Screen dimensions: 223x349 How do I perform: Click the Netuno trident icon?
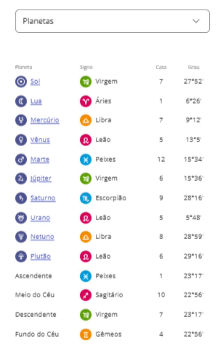pyautogui.click(x=21, y=237)
